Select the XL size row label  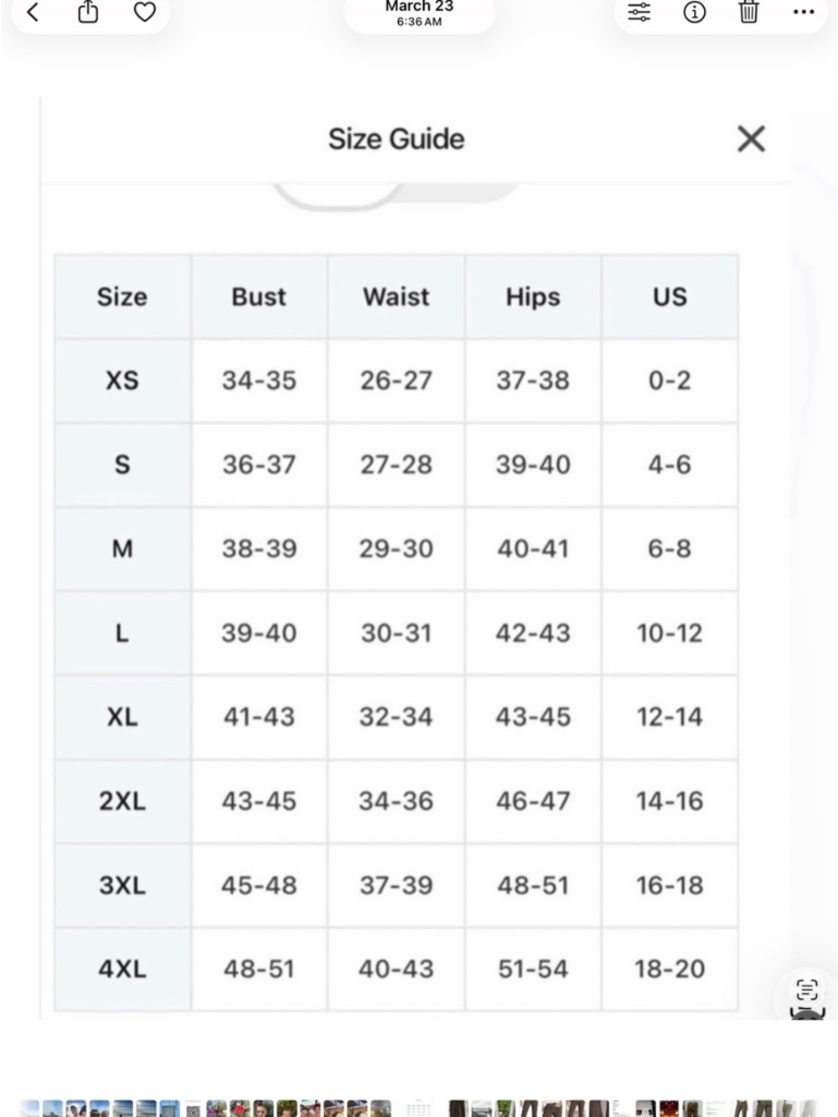coord(122,716)
